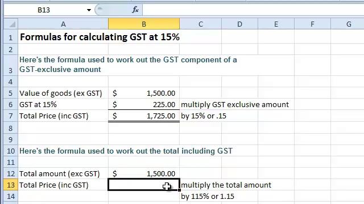Screen dimensions: 364x204
Task: Click the formula bar input area
Action: pos(253,10)
